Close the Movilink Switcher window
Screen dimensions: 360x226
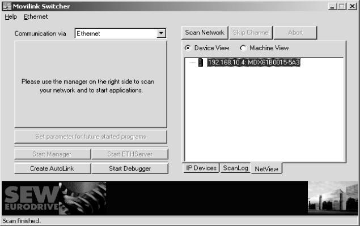coord(352,6)
